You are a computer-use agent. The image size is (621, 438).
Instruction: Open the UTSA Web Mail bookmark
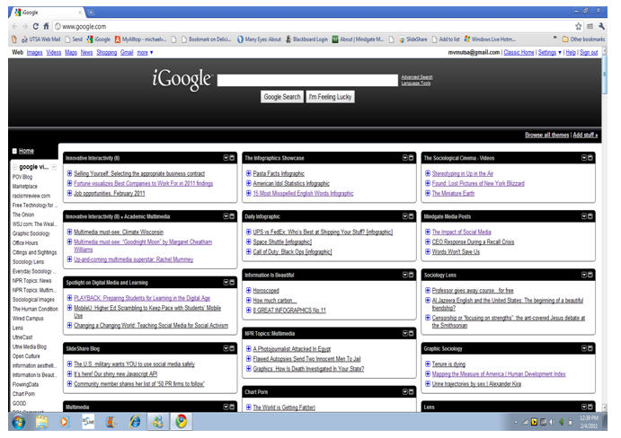(40, 39)
